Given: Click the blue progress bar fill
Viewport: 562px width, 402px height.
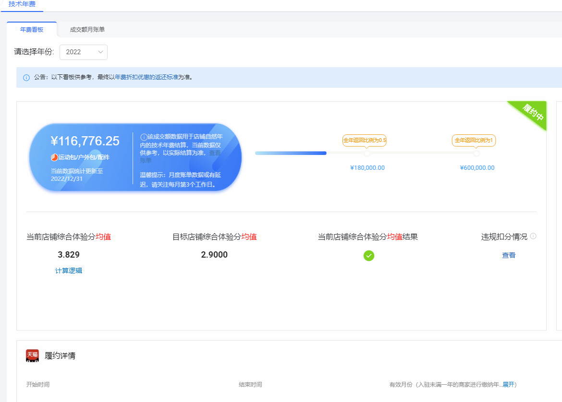Looking at the screenshot, I should coord(291,153).
